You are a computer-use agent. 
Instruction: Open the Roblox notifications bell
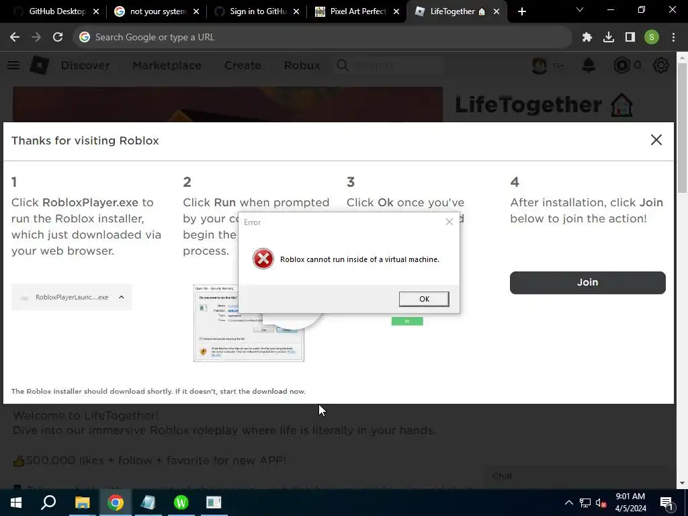pyautogui.click(x=589, y=65)
